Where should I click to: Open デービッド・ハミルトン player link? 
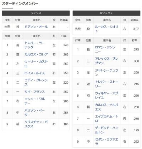106,130
